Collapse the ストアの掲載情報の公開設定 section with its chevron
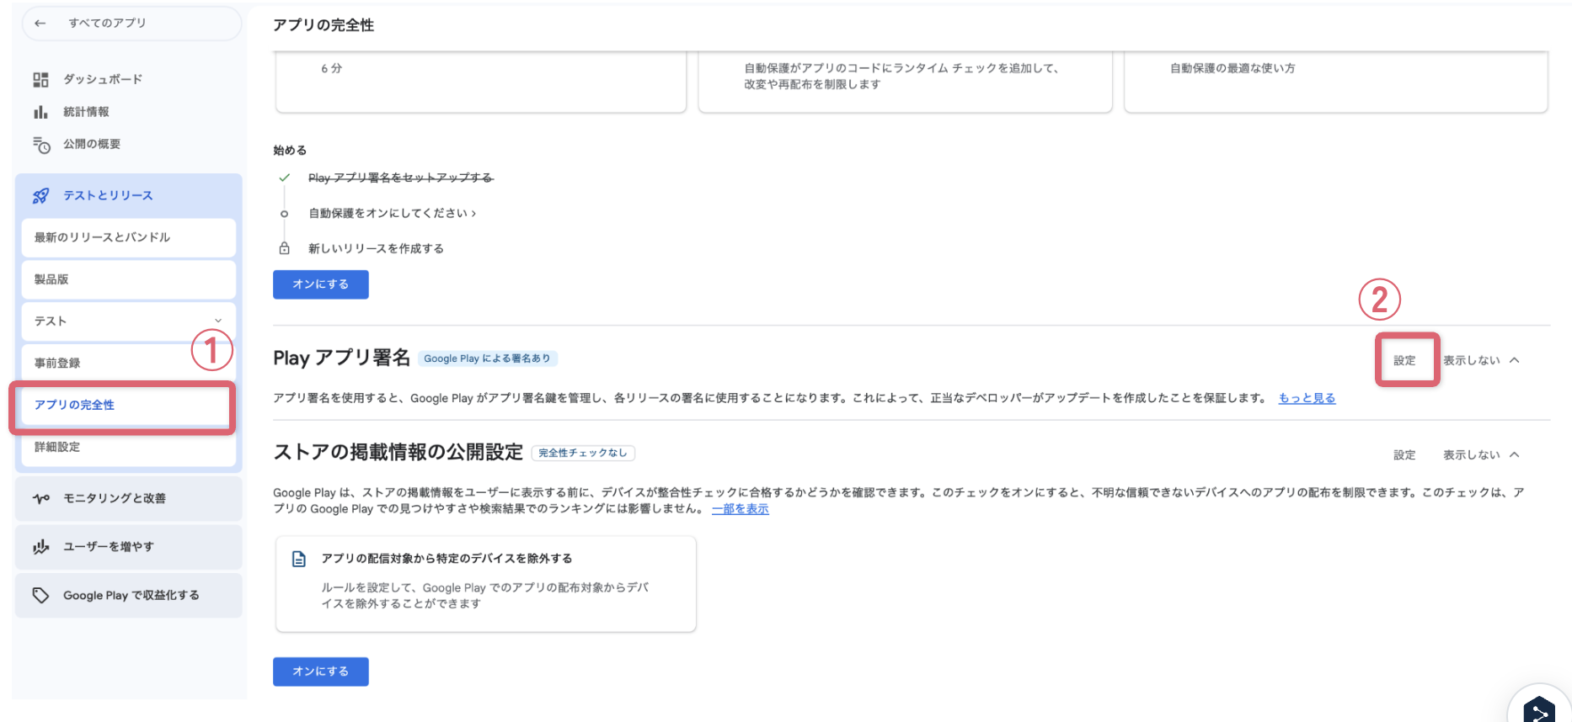The image size is (1572, 722). [x=1515, y=454]
